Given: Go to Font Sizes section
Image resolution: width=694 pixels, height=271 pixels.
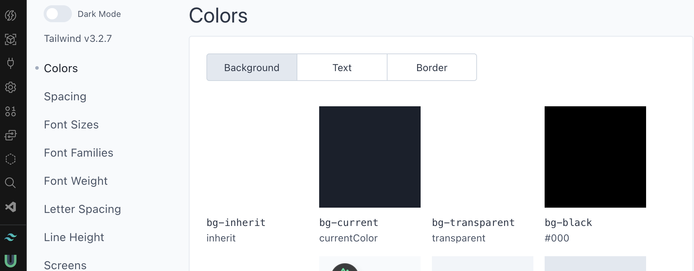Looking at the screenshot, I should click(71, 125).
